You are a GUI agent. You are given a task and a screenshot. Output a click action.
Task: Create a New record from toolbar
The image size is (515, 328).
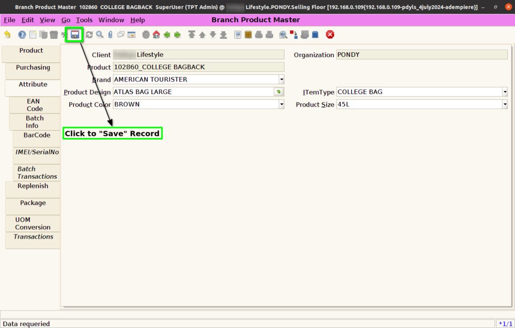33,35
